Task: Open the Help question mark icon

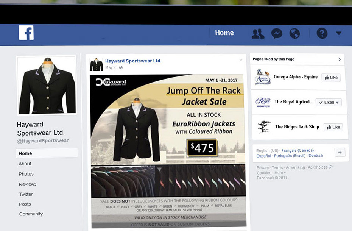Action: [322, 33]
